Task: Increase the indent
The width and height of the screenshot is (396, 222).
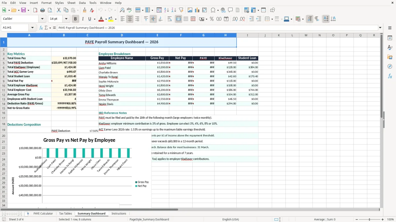Action: [252, 19]
